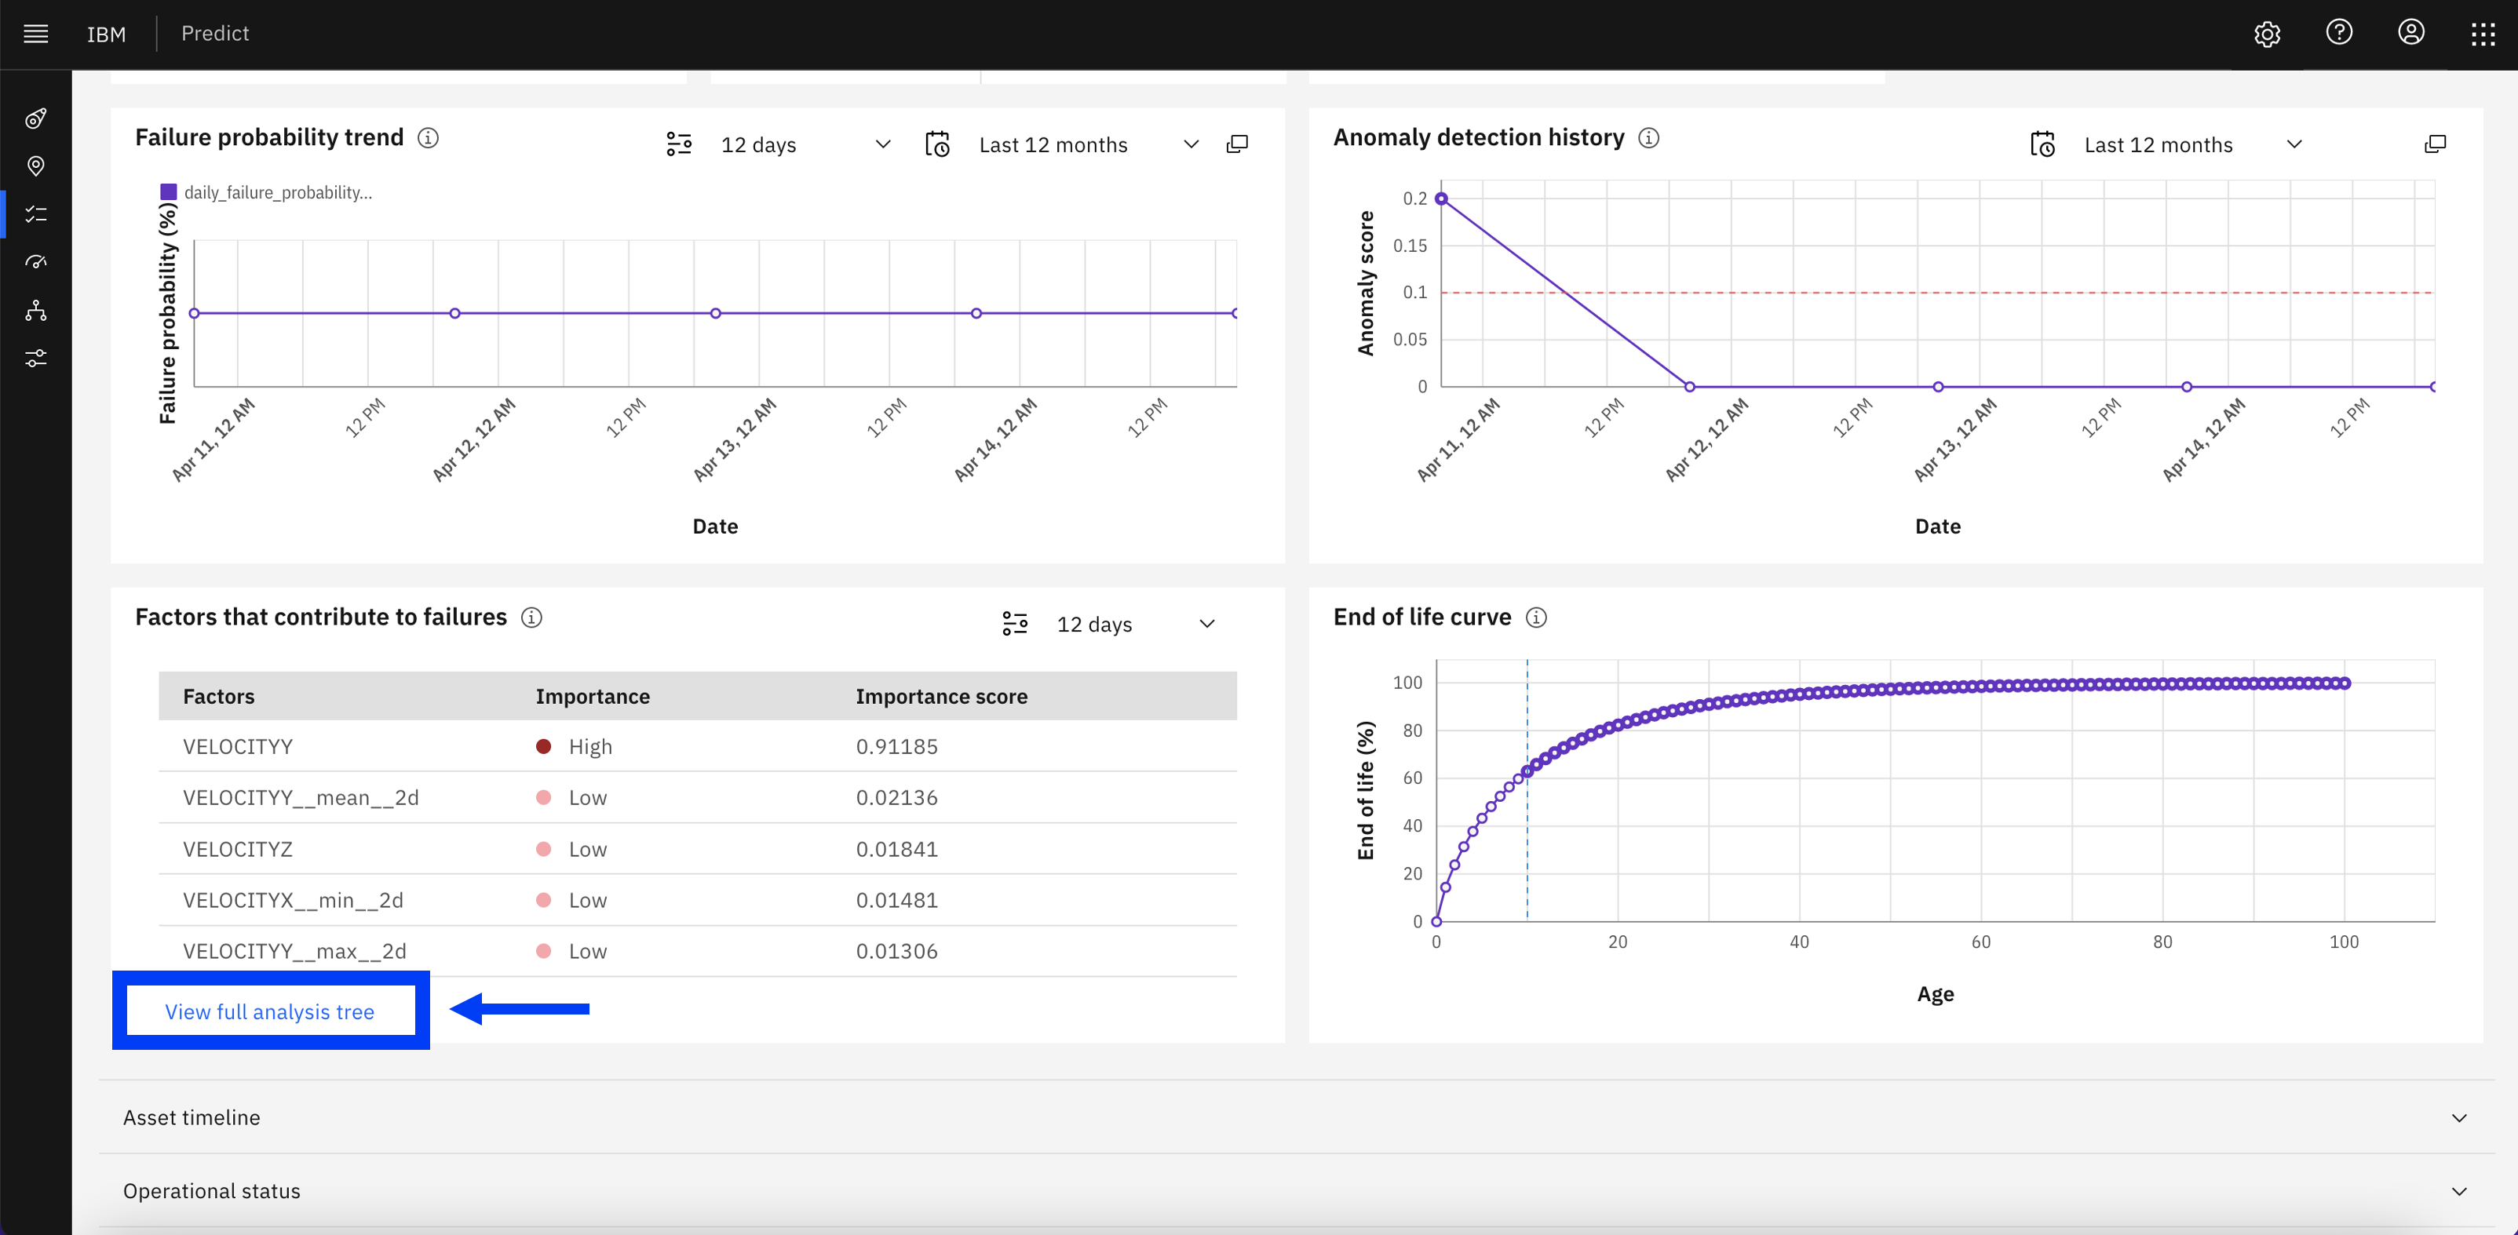2518x1235 pixels.
Task: Click importance score 0.01841
Action: (896, 849)
